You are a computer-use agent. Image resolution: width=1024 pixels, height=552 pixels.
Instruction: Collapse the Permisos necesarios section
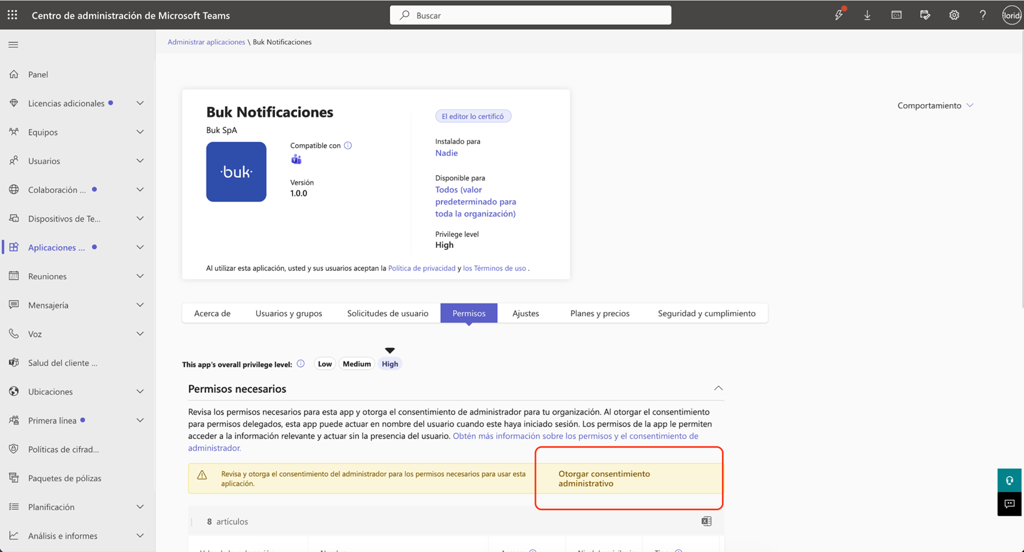(x=718, y=388)
